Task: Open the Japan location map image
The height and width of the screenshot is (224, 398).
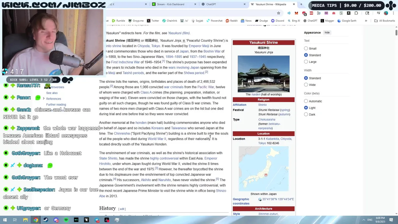Action: pyautogui.click(x=264, y=169)
